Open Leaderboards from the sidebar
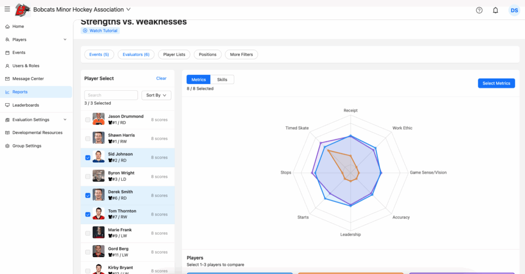525x274 pixels. (x=26, y=105)
